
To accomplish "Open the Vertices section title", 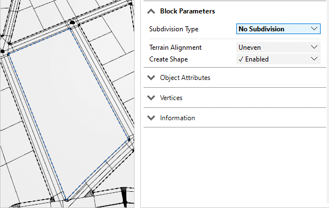I will (x=171, y=98).
